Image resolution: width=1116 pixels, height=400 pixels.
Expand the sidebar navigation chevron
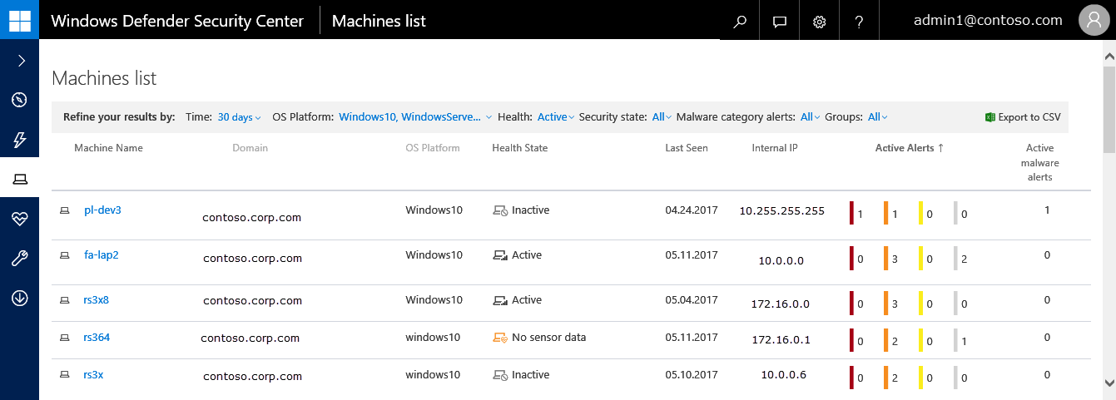(21, 61)
